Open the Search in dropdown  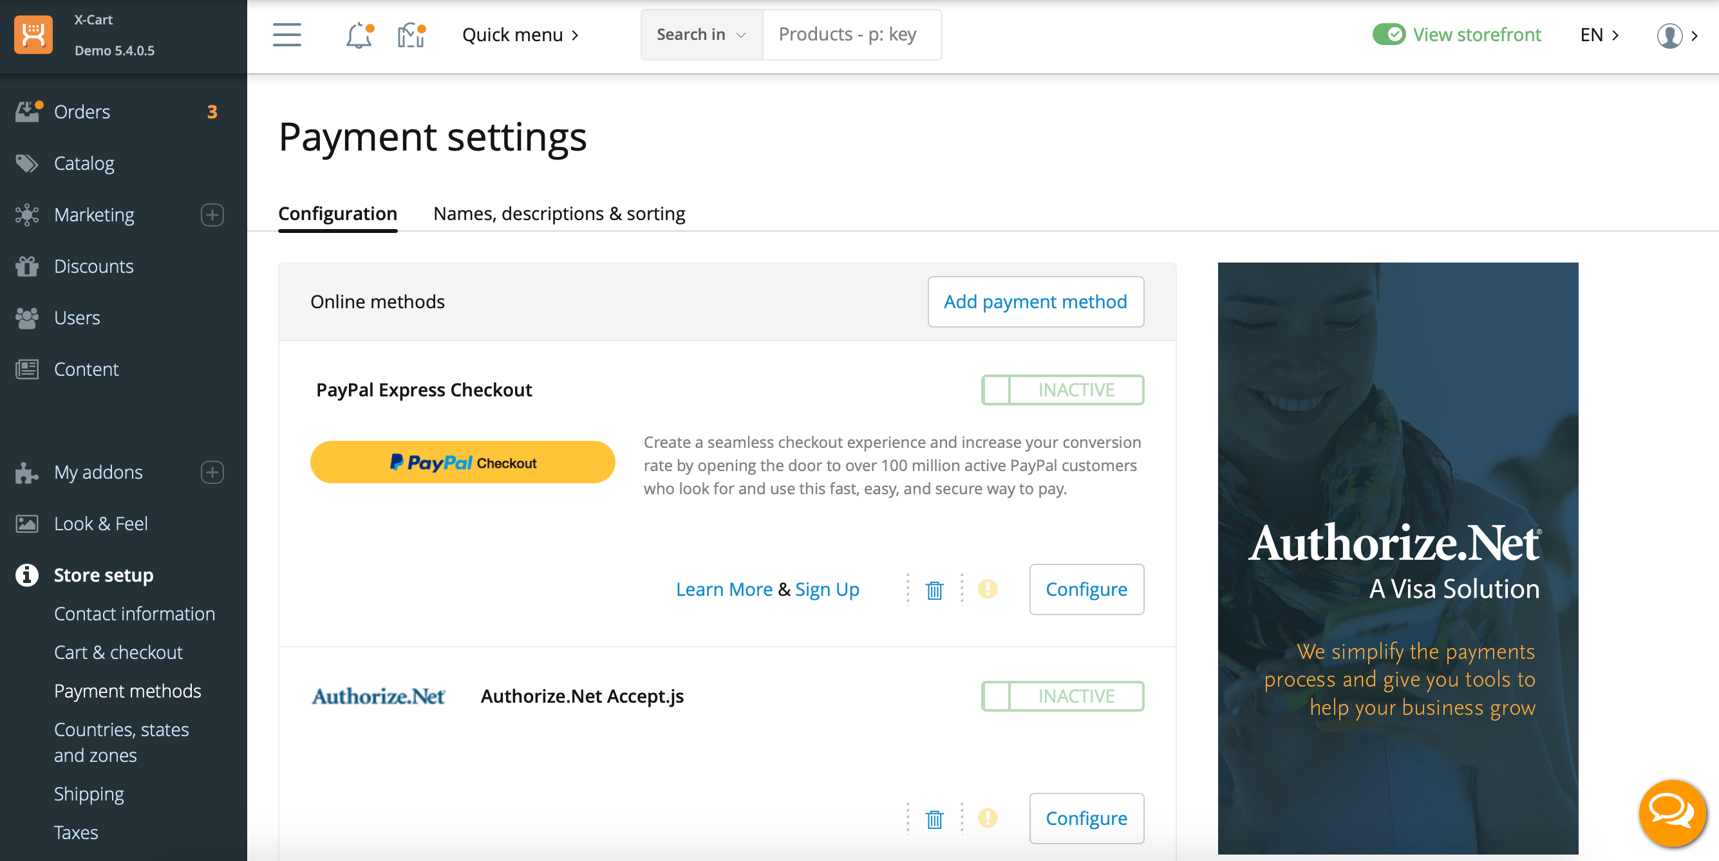(700, 35)
